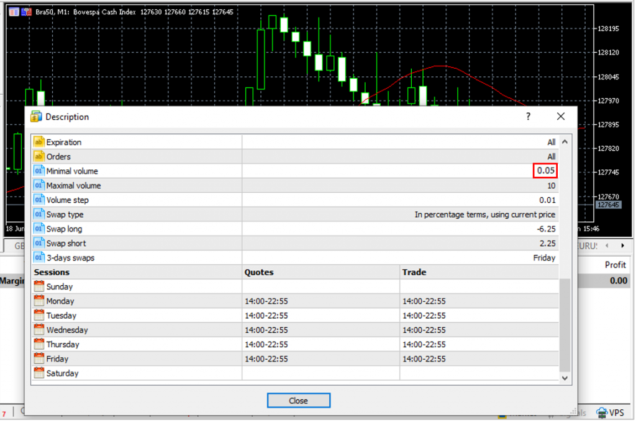The height and width of the screenshot is (421, 636).
Task: Click the Expiration label text
Action: 64,143
